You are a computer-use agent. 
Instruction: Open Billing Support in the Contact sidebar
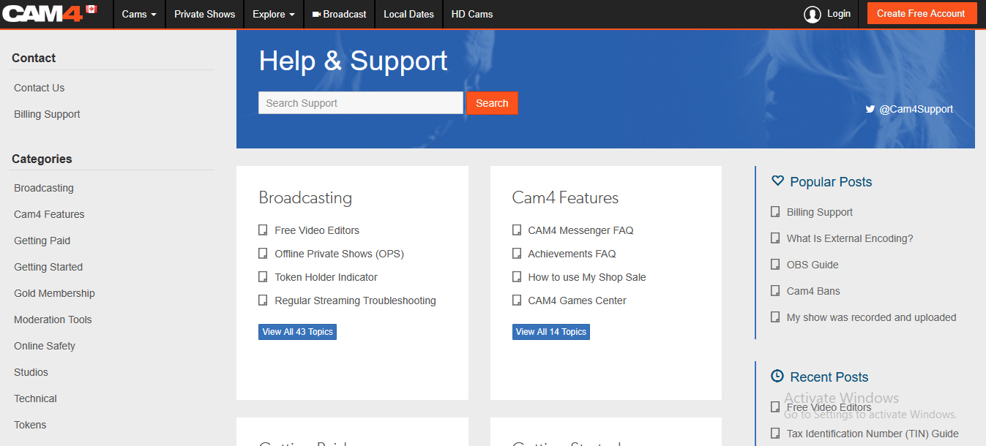[47, 114]
